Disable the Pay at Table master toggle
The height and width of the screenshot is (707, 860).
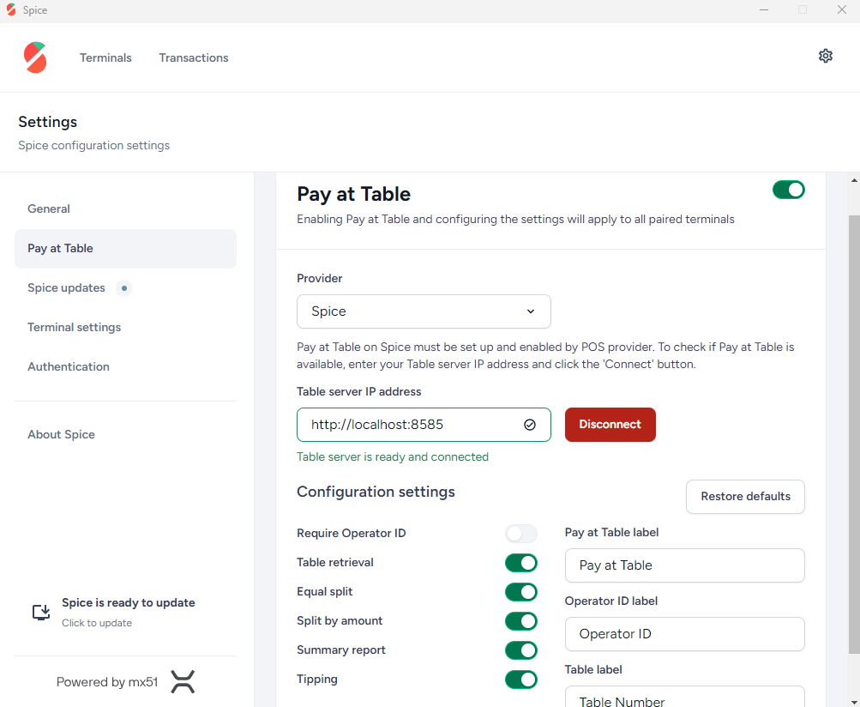point(788,190)
